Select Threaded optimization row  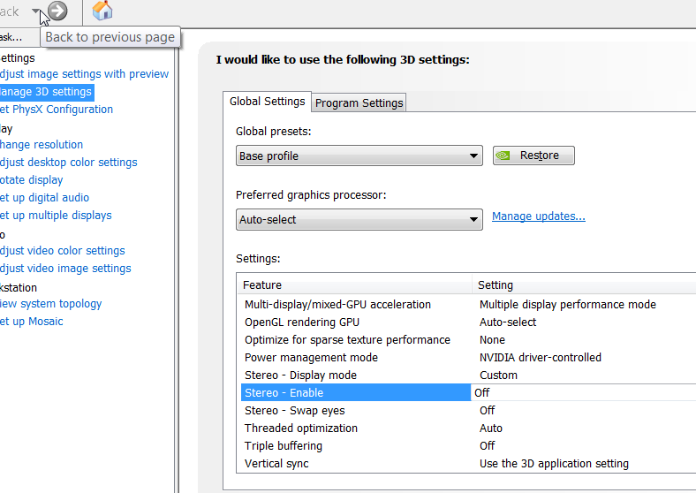[x=468, y=429]
